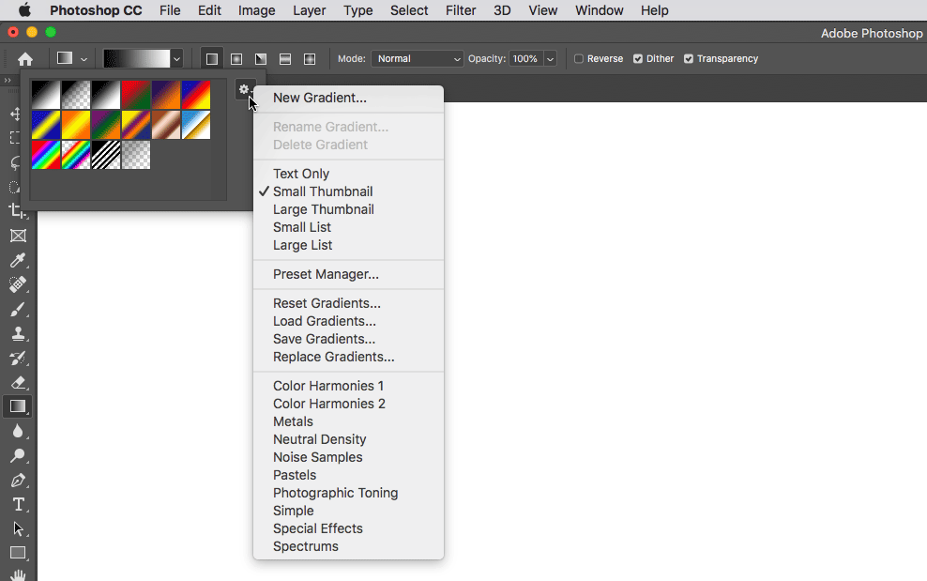This screenshot has height=581, width=927.
Task: Choose Reset Gradients from the menu
Action: [327, 303]
